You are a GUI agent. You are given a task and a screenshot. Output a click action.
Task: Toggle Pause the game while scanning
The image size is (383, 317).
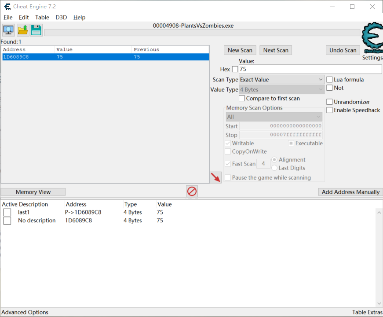coord(228,177)
